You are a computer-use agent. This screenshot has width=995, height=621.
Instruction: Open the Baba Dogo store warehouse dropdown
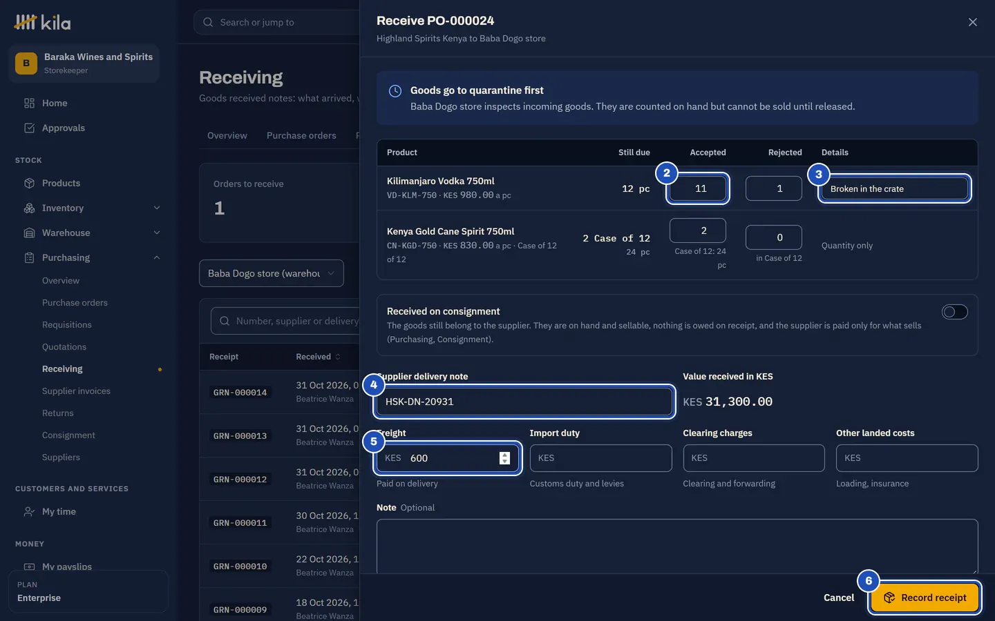(272, 273)
